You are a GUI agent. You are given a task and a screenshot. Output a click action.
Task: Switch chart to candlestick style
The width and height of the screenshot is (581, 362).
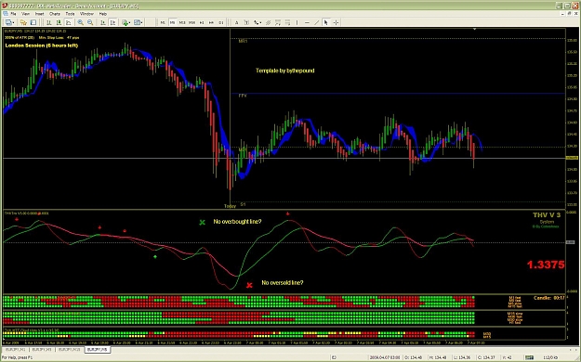(x=59, y=22)
